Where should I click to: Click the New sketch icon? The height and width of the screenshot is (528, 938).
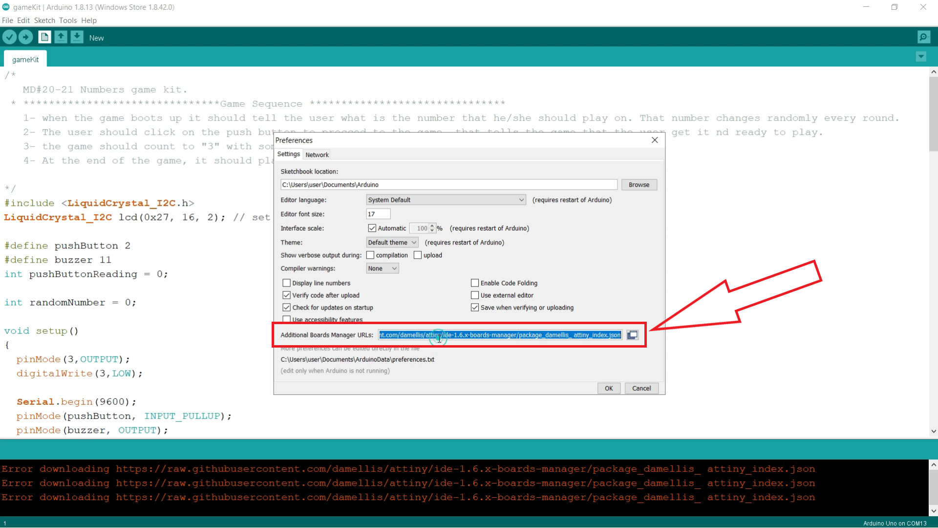click(x=44, y=37)
